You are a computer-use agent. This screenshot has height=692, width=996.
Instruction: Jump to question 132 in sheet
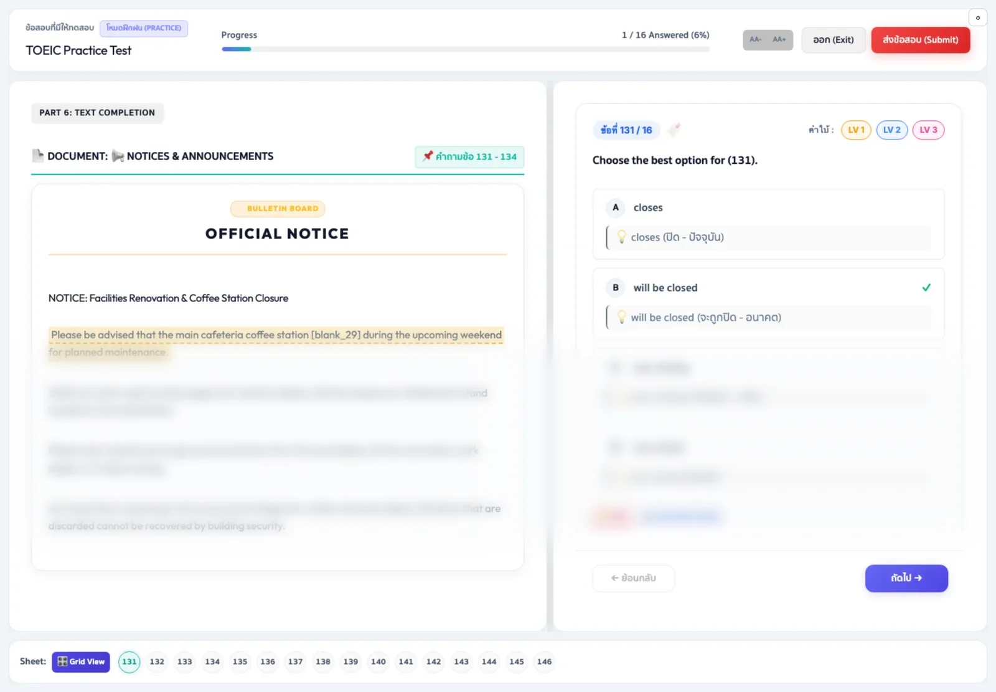[157, 662]
